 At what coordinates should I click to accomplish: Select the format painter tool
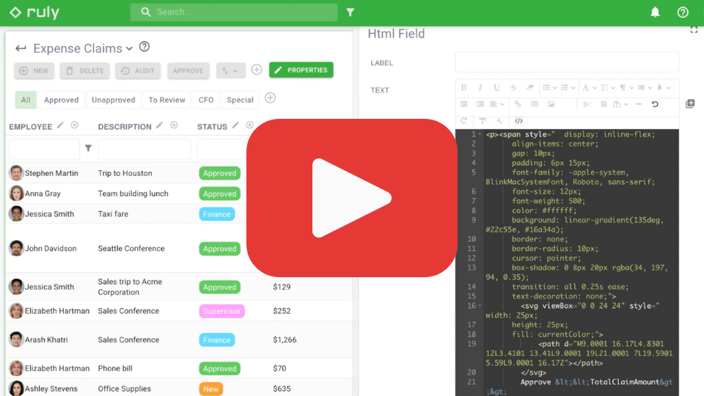(483, 120)
